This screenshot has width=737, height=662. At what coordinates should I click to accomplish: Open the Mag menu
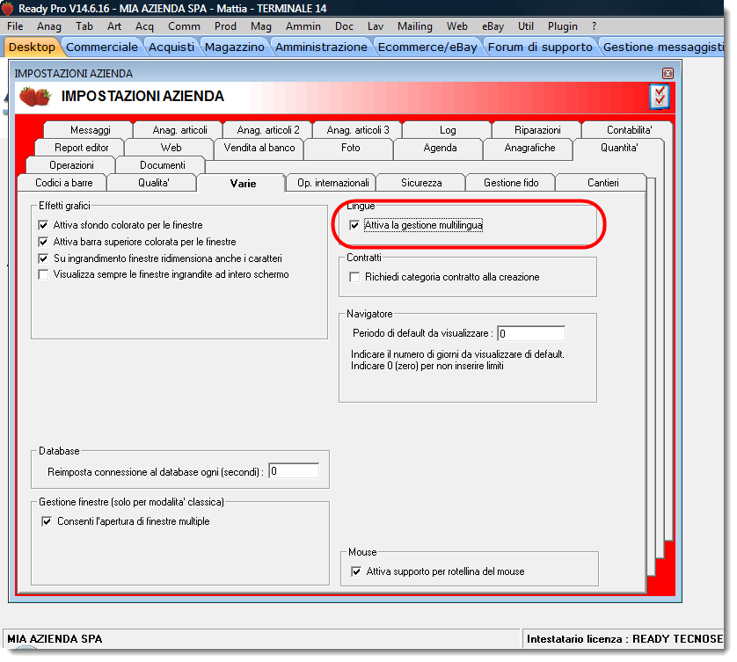click(x=261, y=26)
